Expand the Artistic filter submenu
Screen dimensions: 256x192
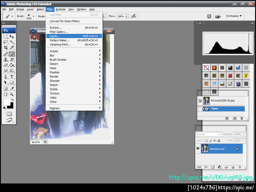(x=74, y=51)
